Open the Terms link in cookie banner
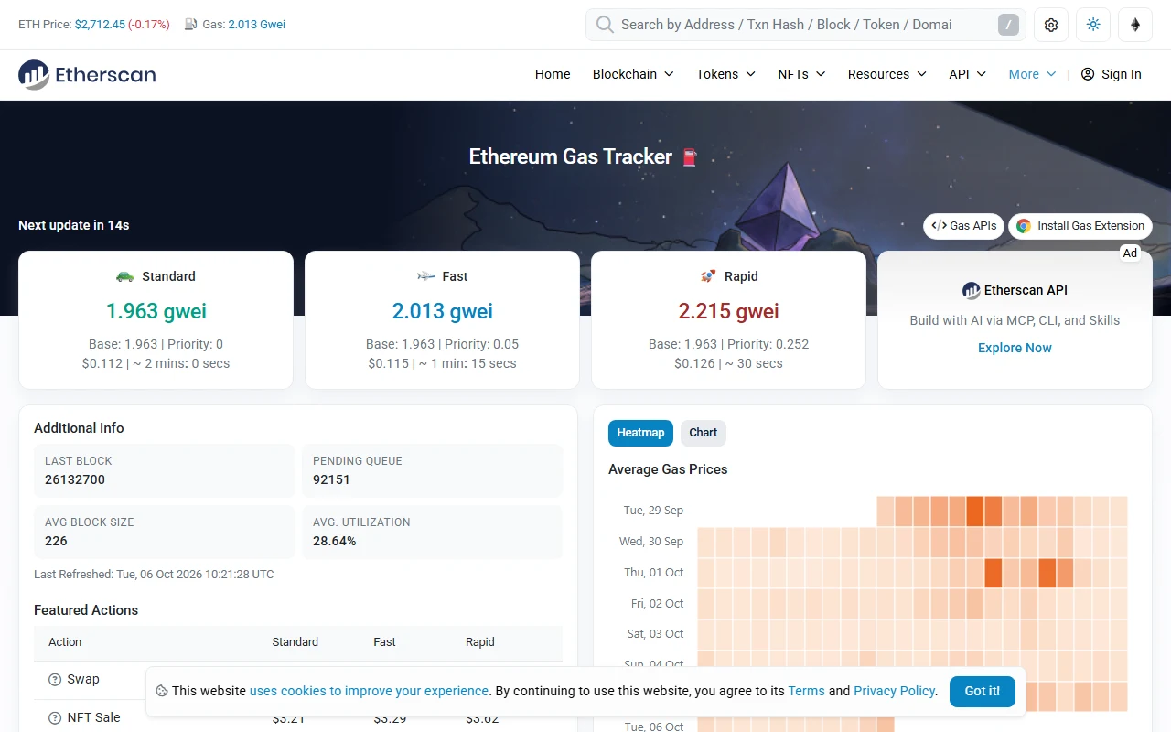Image resolution: width=1171 pixels, height=732 pixels. click(806, 691)
